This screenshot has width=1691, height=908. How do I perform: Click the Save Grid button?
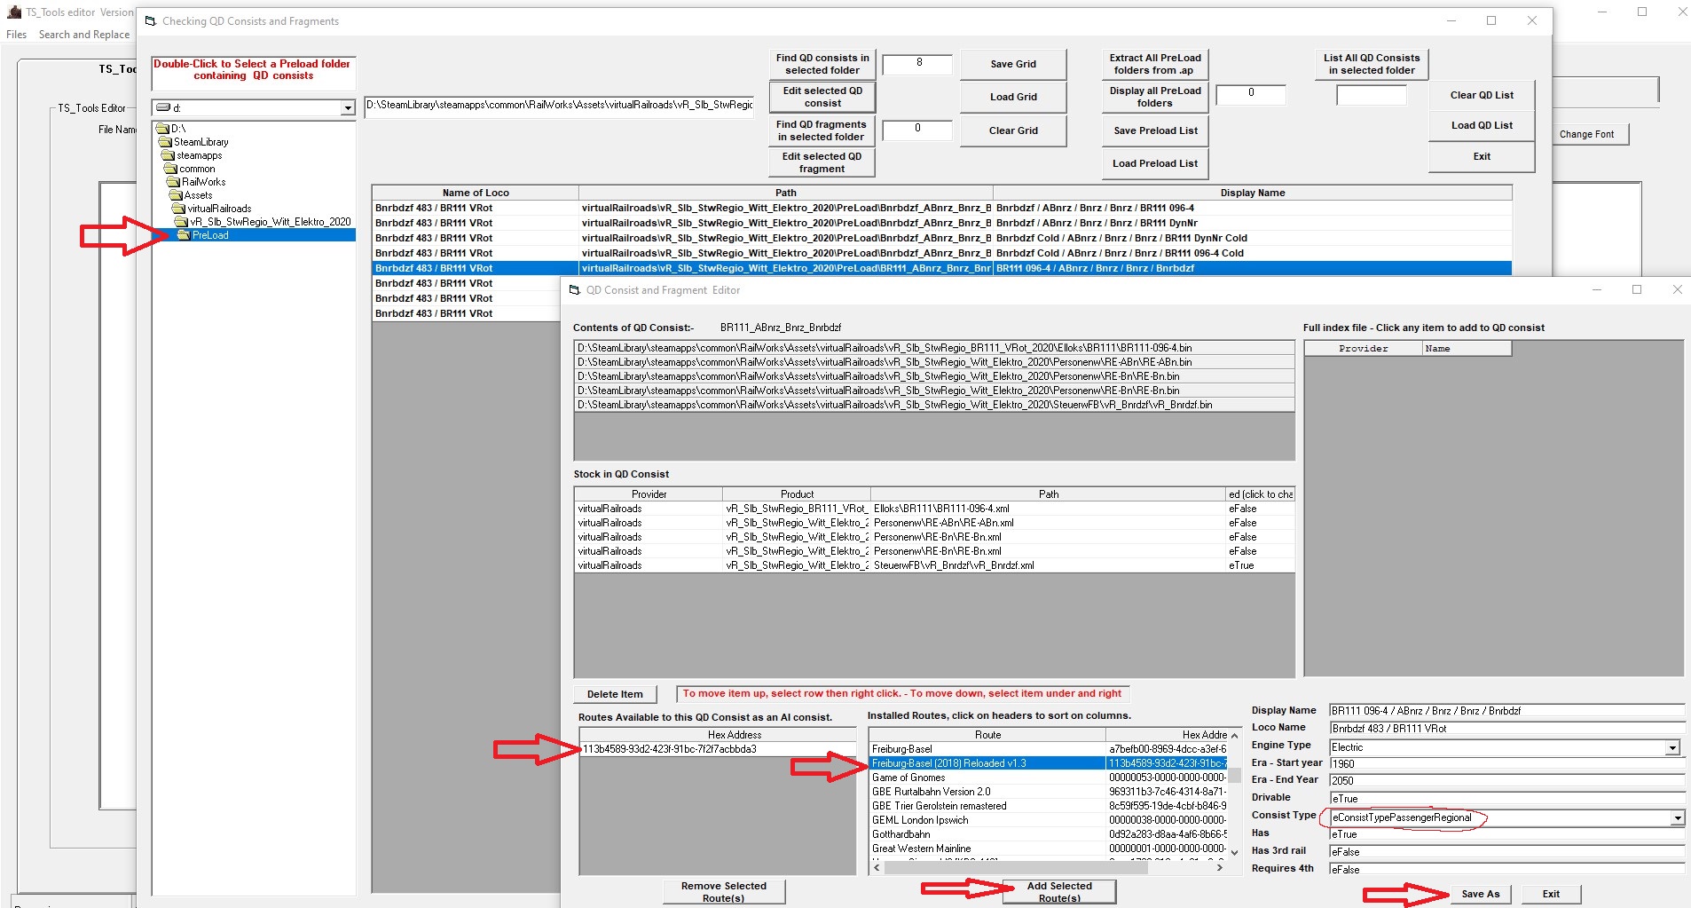(x=1013, y=64)
